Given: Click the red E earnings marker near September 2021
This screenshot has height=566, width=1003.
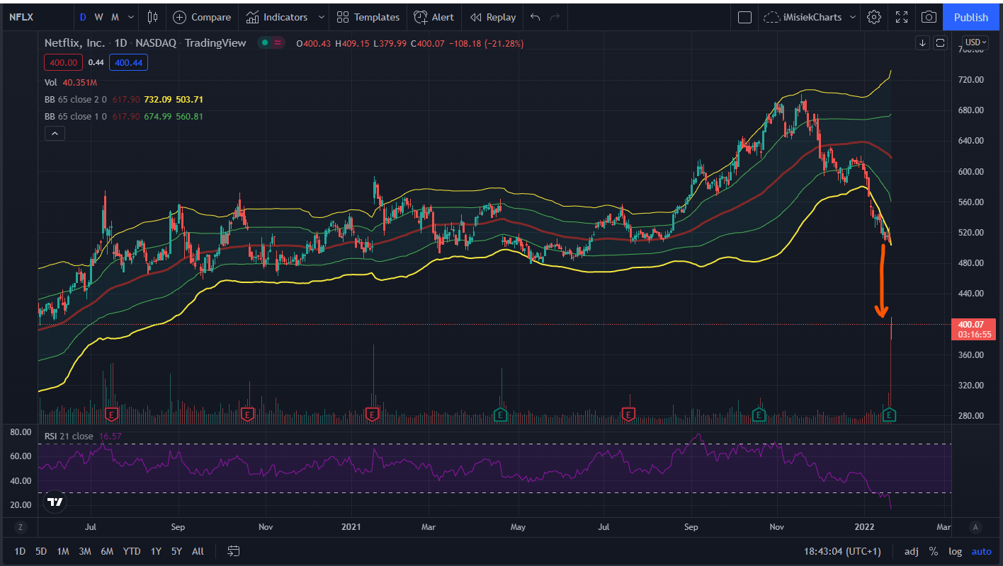Looking at the screenshot, I should coord(628,414).
